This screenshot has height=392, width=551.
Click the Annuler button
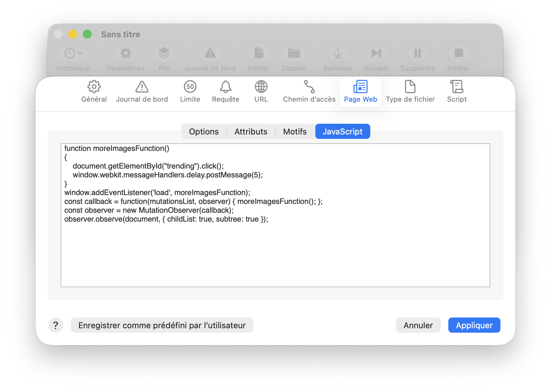(418, 325)
